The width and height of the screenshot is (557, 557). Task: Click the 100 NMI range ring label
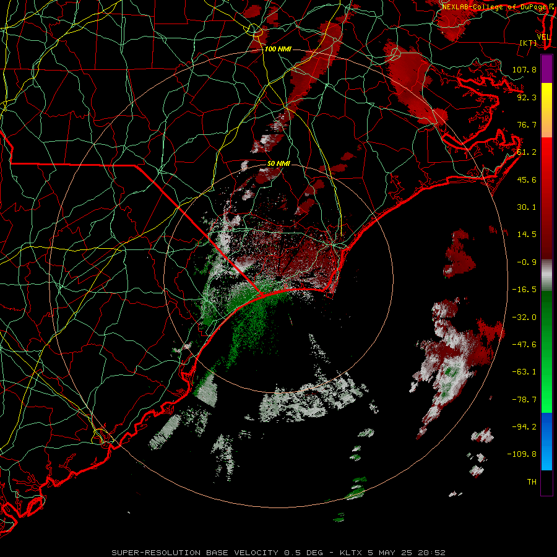coord(278,49)
